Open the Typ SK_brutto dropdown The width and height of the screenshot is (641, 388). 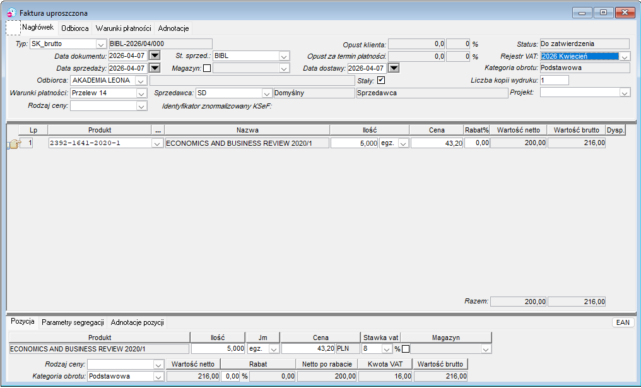click(101, 44)
